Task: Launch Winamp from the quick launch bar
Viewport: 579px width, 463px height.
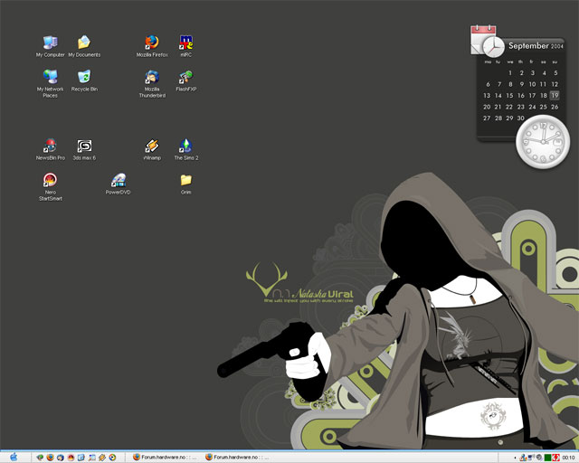Action: click(x=102, y=458)
